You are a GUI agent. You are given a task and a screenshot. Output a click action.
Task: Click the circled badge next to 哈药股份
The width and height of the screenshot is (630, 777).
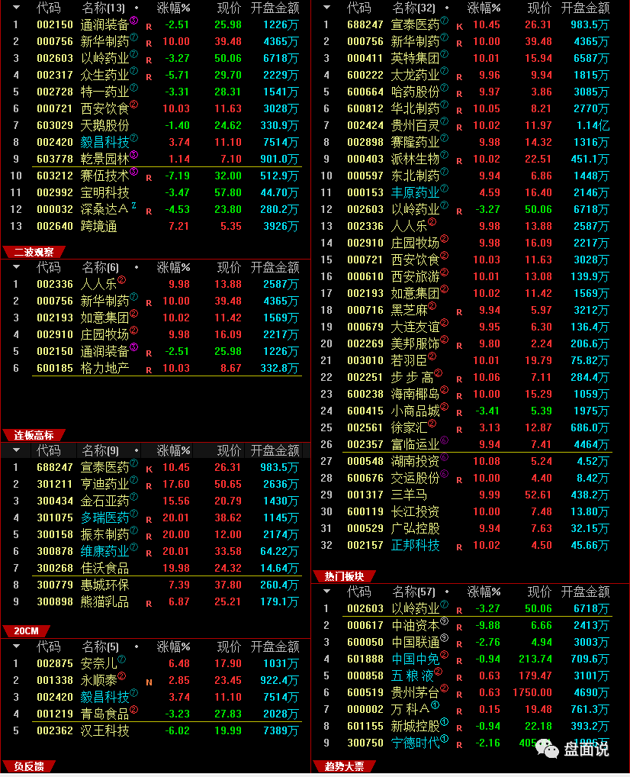444,88
